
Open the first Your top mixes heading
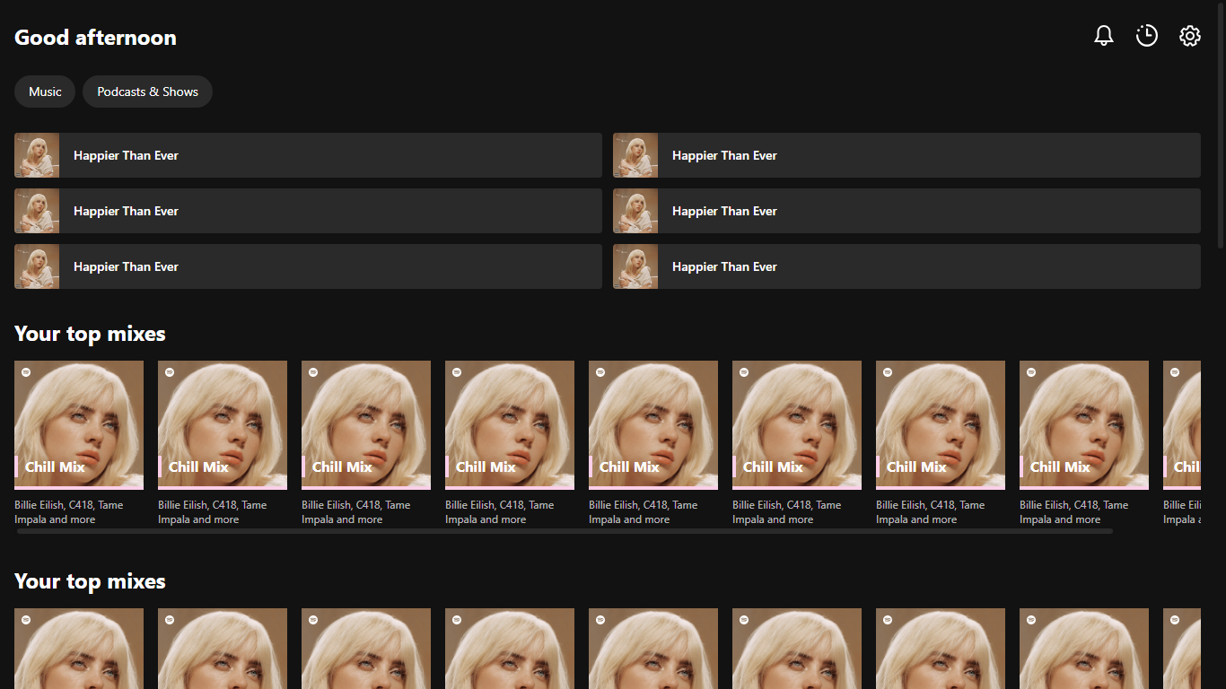(90, 333)
